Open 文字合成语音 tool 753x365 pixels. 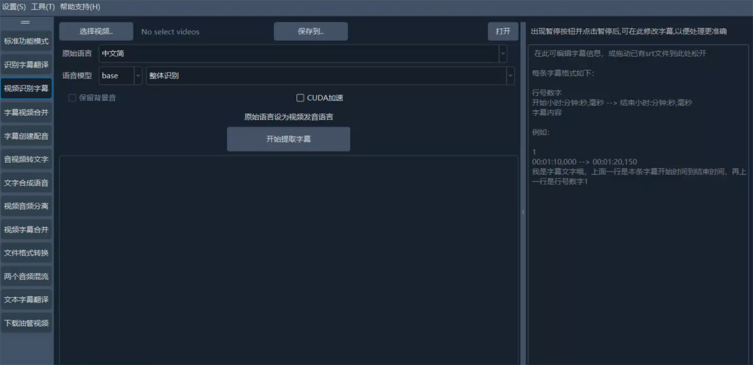(26, 183)
